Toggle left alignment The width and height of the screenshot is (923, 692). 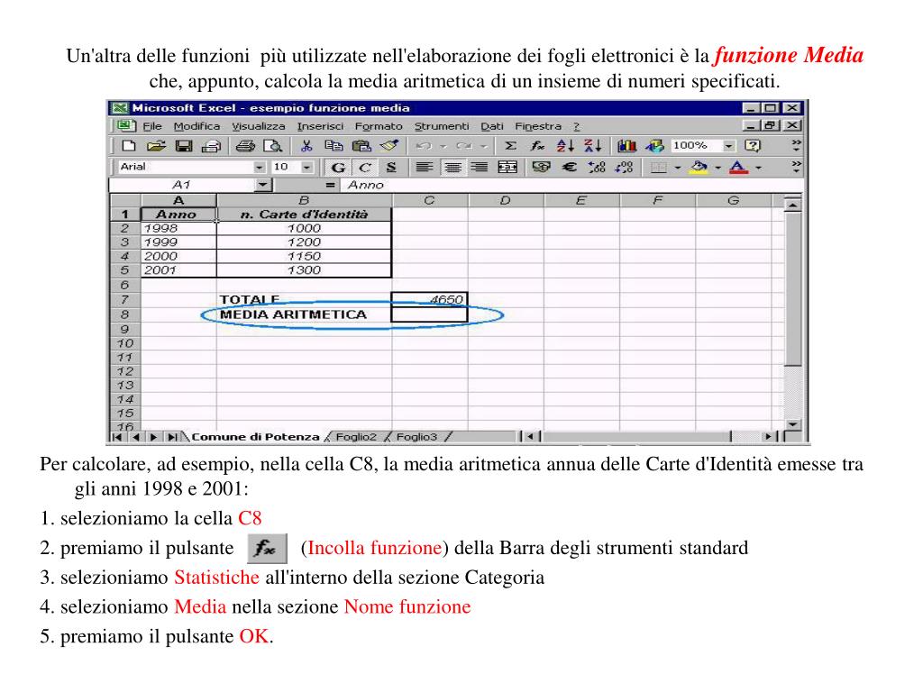[x=424, y=168]
